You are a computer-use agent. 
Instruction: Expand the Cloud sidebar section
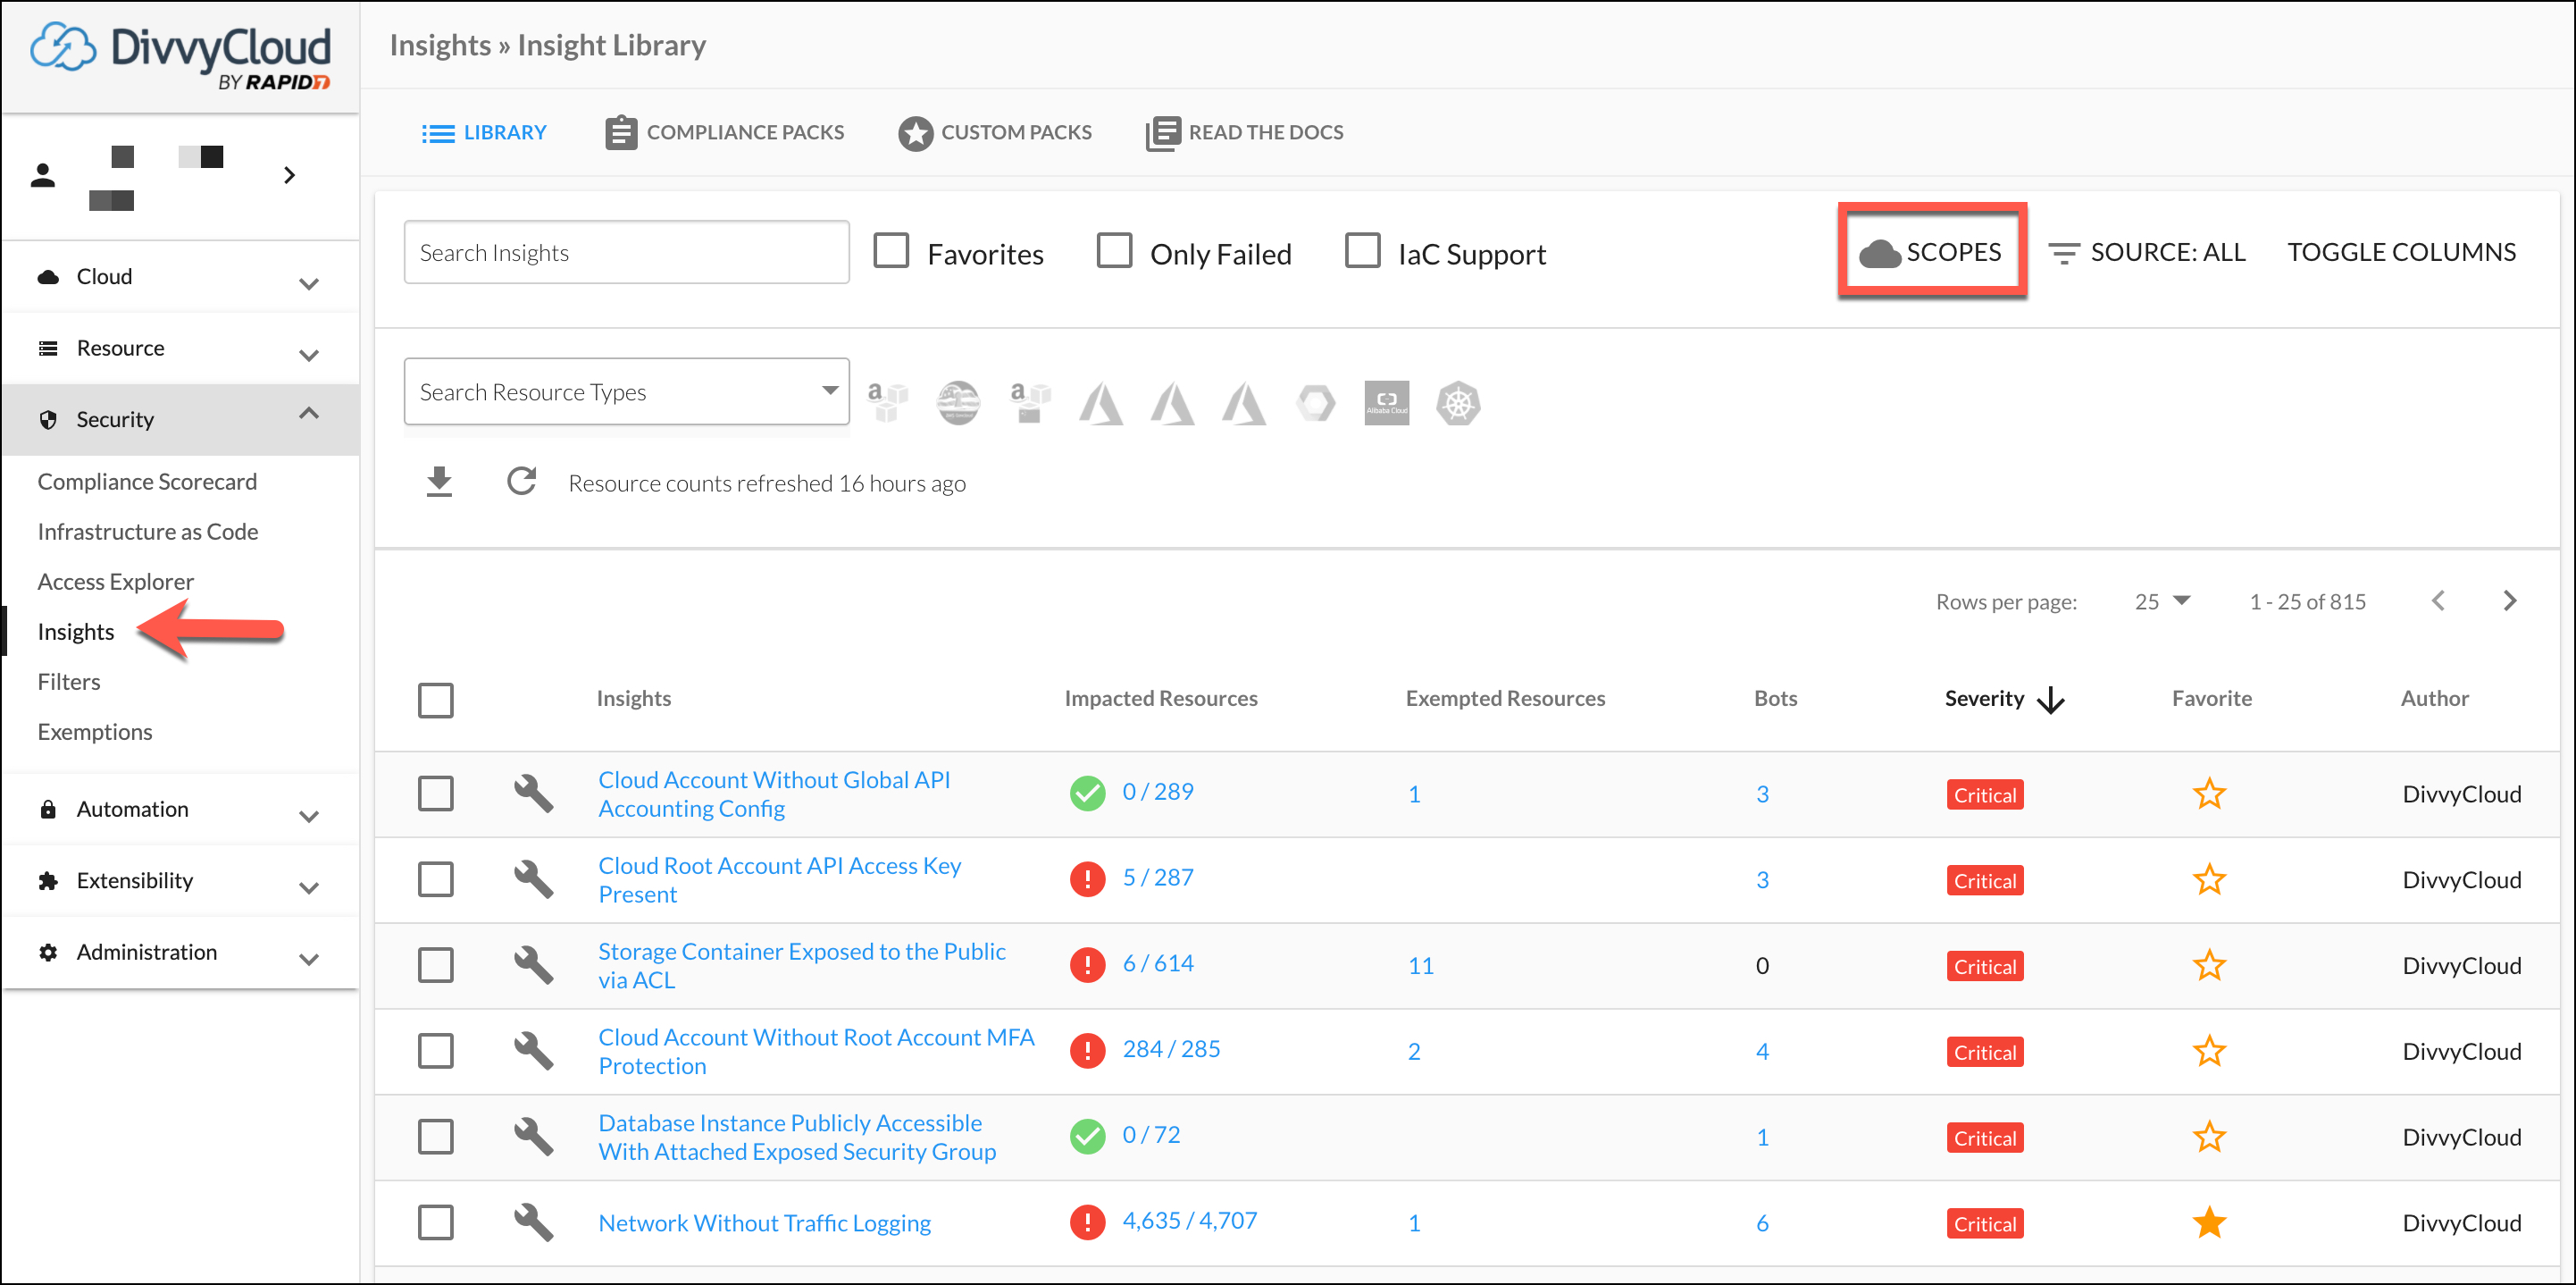[x=180, y=277]
